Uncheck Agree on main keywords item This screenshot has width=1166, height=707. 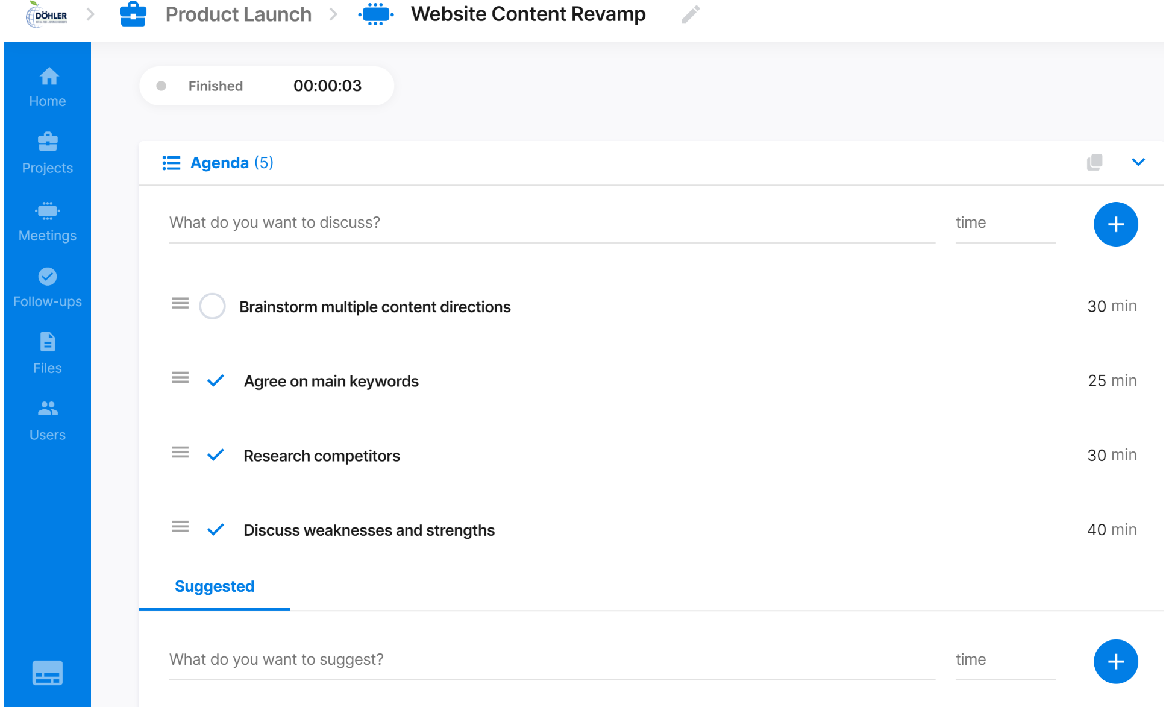click(216, 380)
